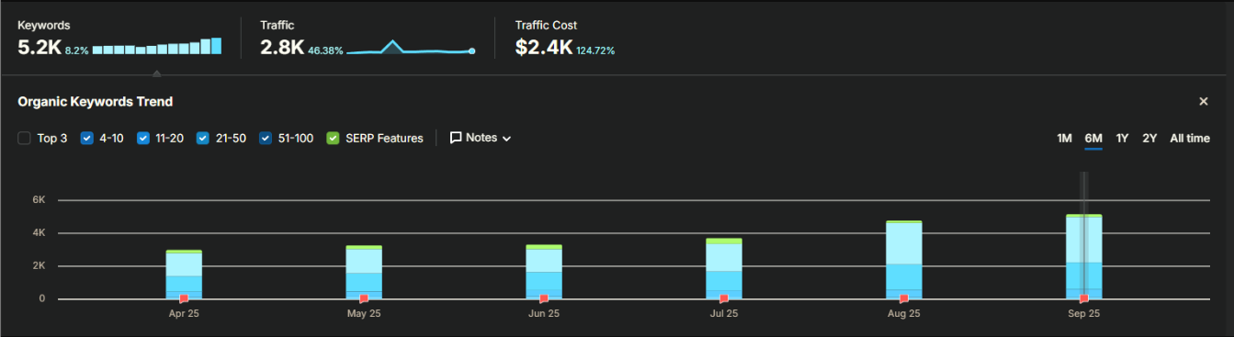Open the Aug 25 note marker

coord(904,298)
